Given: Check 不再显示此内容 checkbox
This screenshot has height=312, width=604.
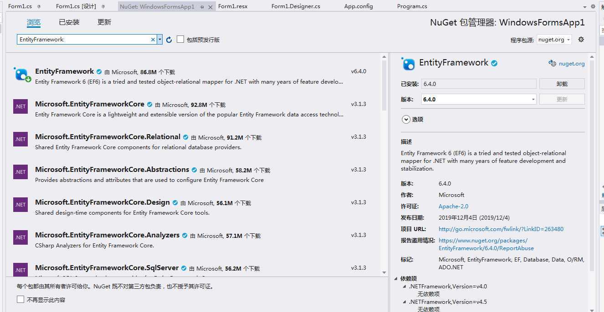Looking at the screenshot, I should point(20,299).
